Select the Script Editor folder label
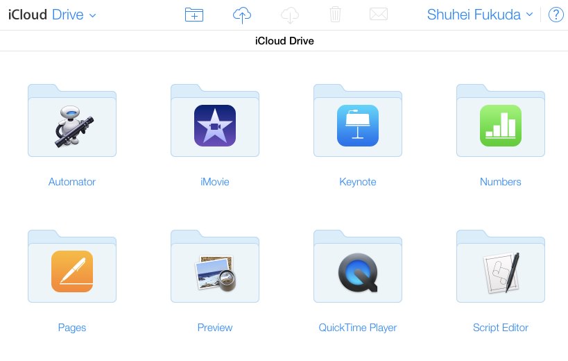The width and height of the screenshot is (568, 361). [x=501, y=328]
